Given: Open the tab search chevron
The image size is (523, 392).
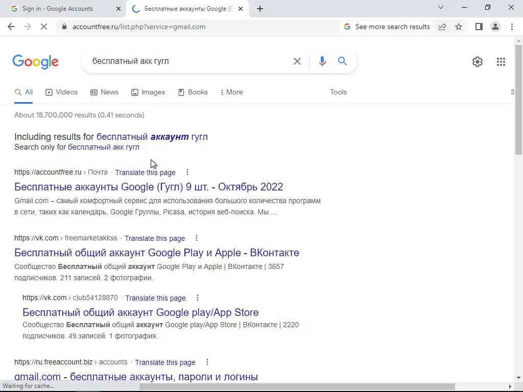Looking at the screenshot, I should (x=441, y=7).
